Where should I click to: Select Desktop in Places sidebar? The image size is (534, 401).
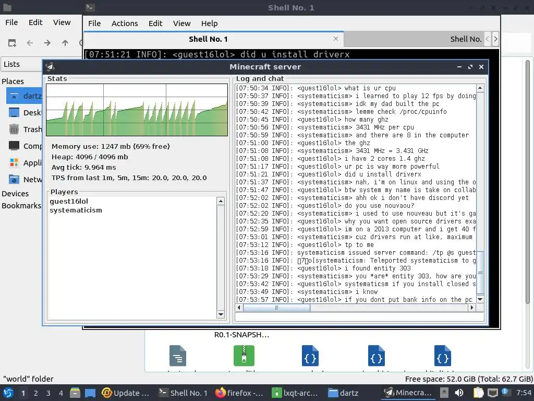coord(24,113)
